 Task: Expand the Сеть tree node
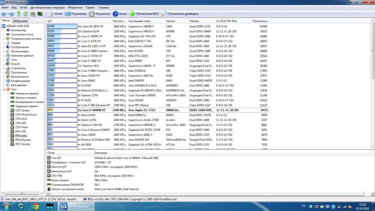[4, 60]
